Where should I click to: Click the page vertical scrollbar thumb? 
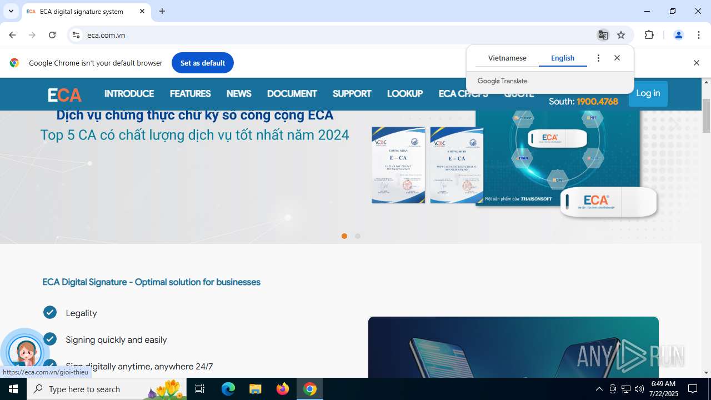click(706, 116)
